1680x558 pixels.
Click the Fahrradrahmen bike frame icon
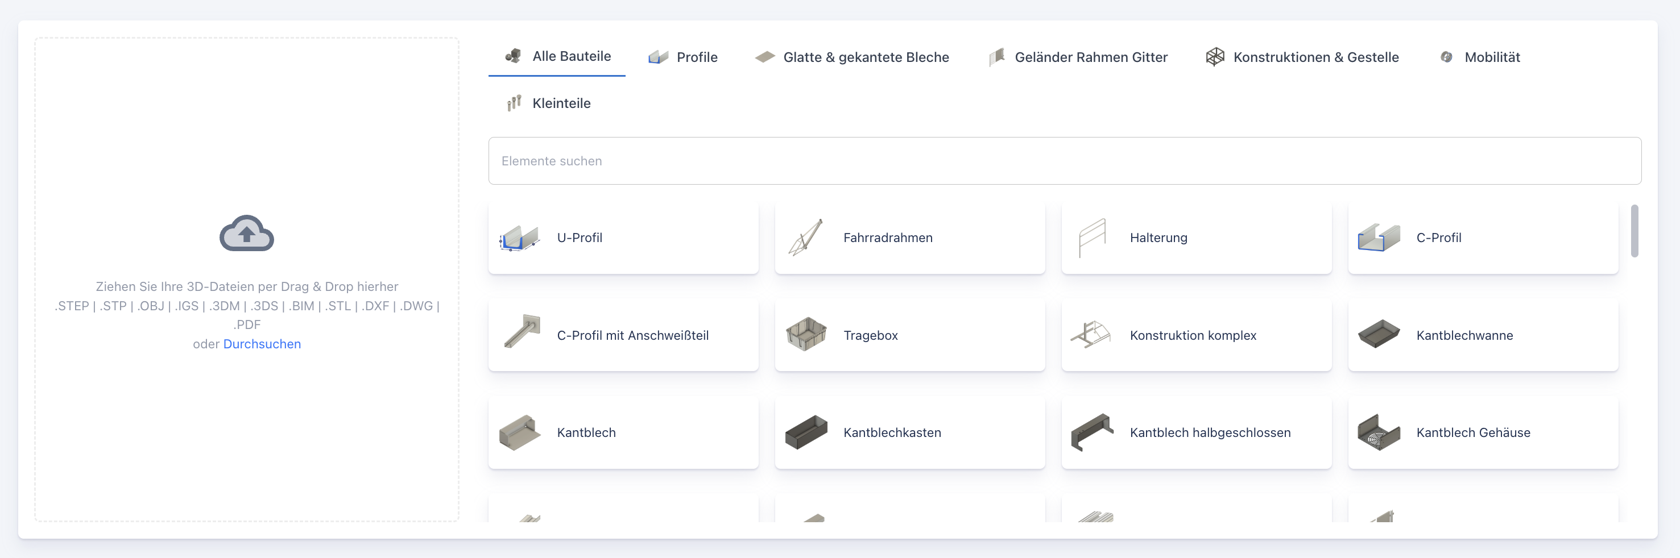pos(806,238)
